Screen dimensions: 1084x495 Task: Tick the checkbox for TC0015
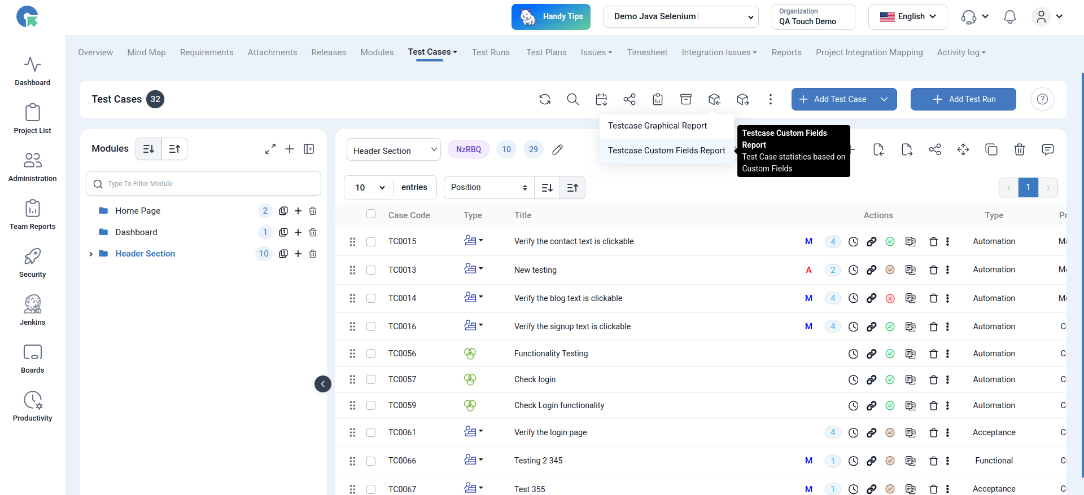pyautogui.click(x=371, y=242)
